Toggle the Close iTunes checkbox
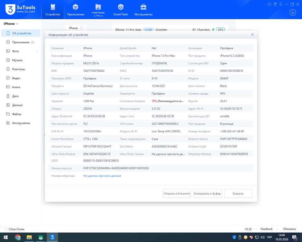The image size is (302, 242). tap(6, 229)
